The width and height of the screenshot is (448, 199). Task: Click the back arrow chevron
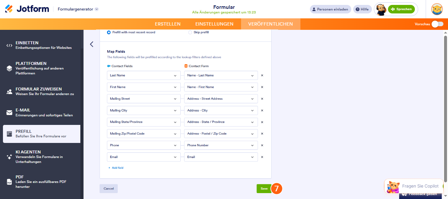point(92,44)
